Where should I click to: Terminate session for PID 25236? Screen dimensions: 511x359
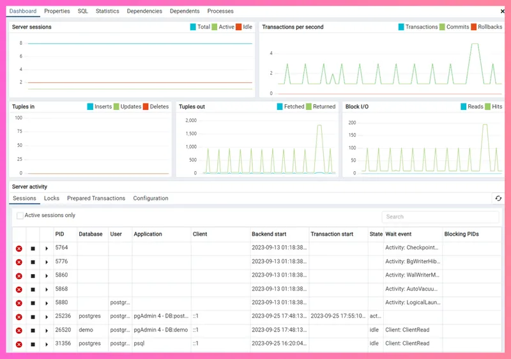(x=19, y=317)
